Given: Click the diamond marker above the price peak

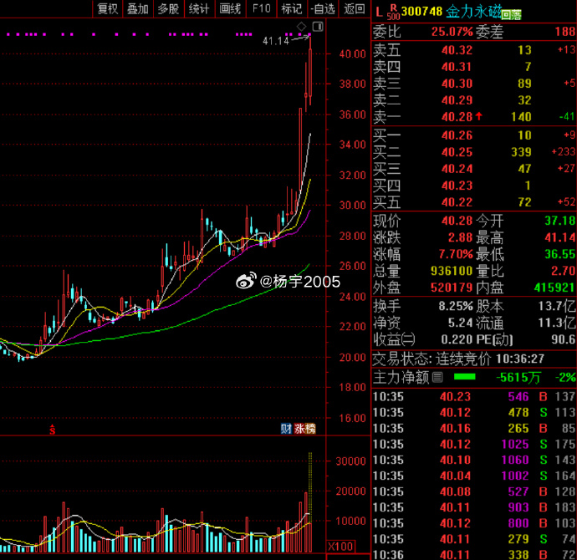Looking at the screenshot, I should coord(301,27).
